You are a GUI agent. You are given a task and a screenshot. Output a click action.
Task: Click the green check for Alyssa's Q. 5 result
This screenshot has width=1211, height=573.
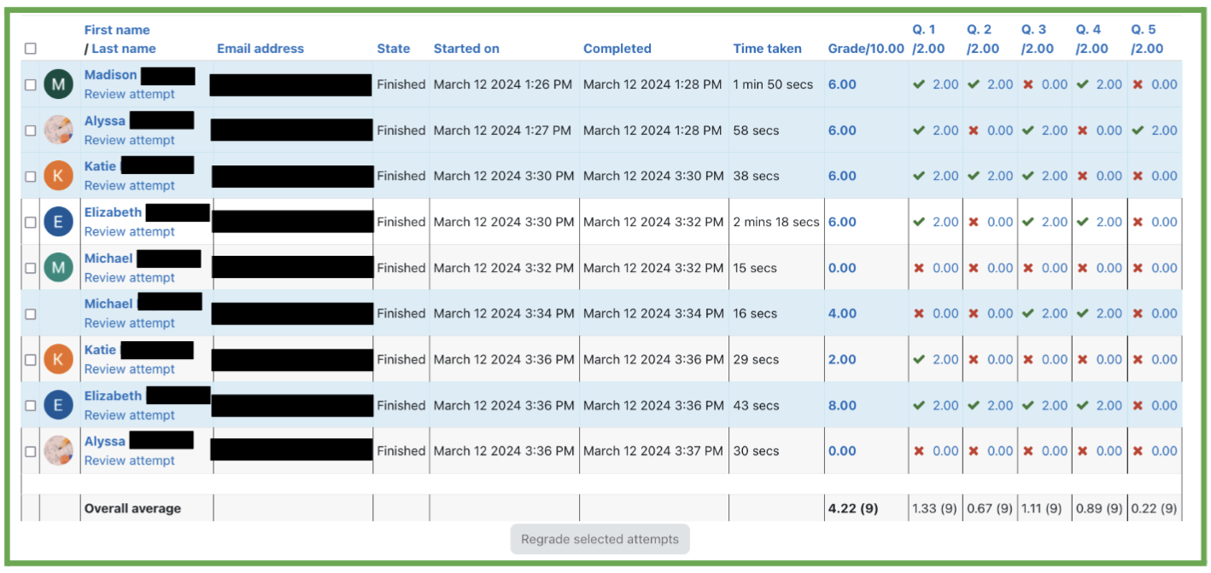coord(1138,130)
